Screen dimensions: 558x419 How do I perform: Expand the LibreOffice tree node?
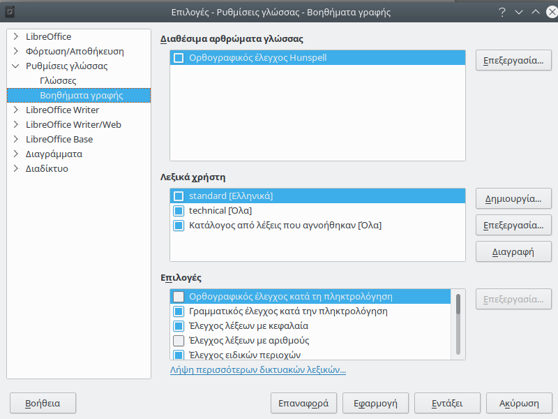(x=15, y=36)
